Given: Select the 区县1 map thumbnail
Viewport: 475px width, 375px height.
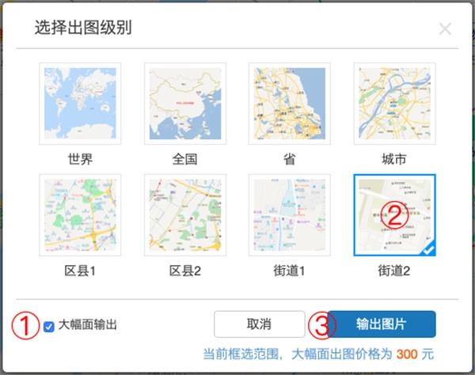Looking at the screenshot, I should [x=79, y=215].
